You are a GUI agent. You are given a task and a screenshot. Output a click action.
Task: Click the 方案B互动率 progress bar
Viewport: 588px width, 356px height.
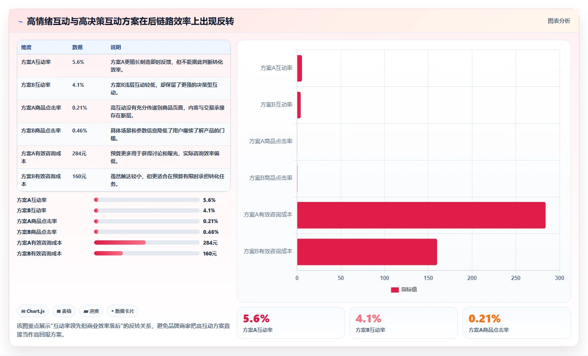[147, 211]
